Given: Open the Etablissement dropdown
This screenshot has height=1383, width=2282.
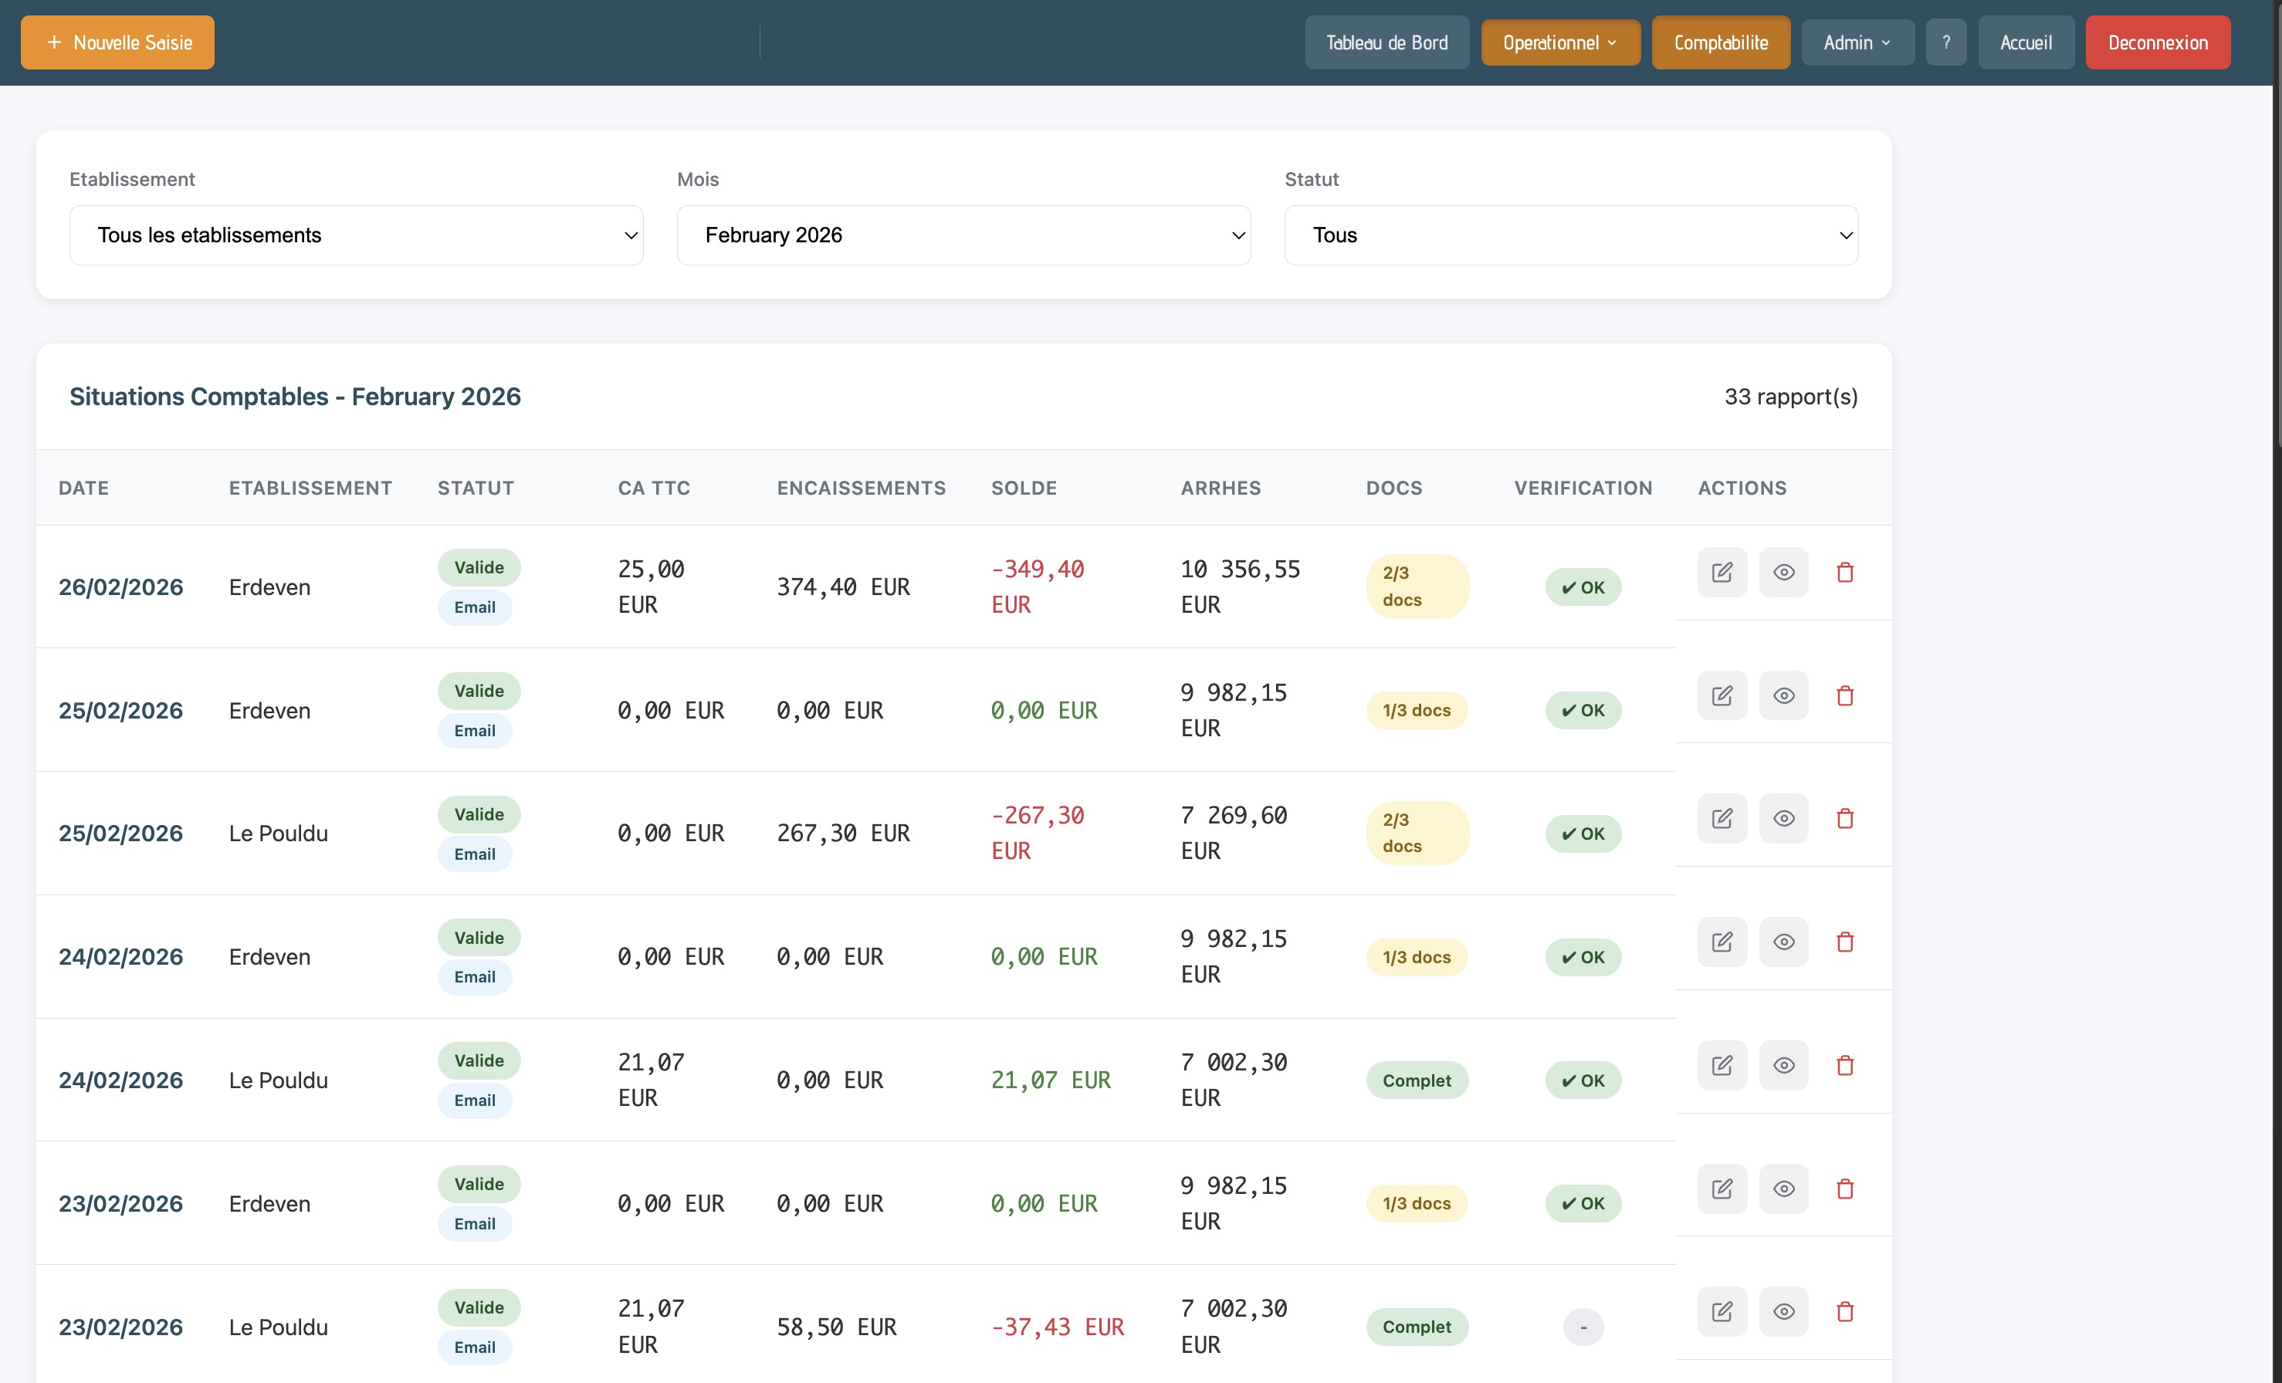Looking at the screenshot, I should [x=356, y=235].
